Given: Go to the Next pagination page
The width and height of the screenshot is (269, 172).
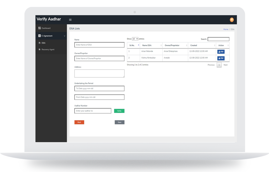Looking at the screenshot, I should pos(225,65).
